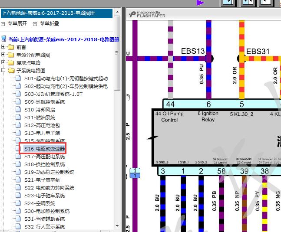Click page icon next to S12-高压电池包
This screenshot has width=281, height=232.
pyautogui.click(x=18, y=125)
